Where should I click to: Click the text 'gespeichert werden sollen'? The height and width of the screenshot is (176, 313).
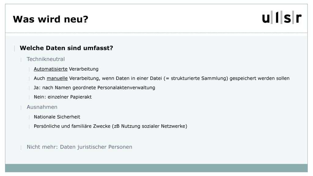point(260,78)
